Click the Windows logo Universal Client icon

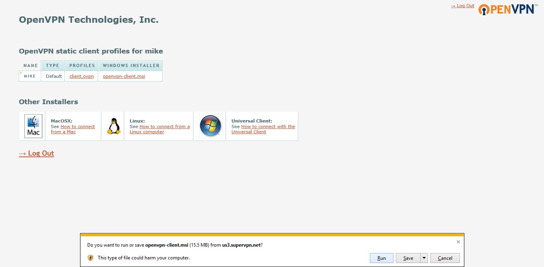click(211, 126)
